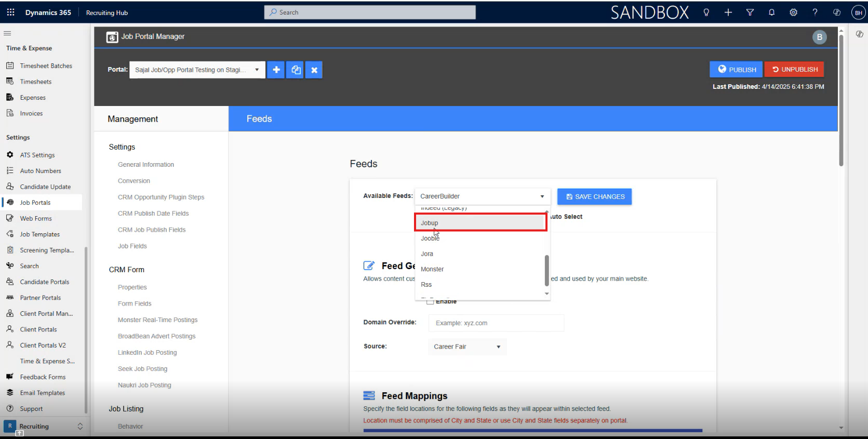Click the plus quick-create icon in top bar

coord(728,12)
